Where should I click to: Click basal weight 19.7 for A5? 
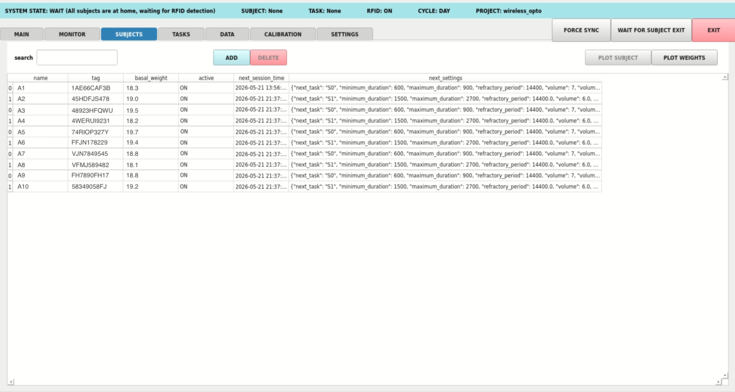click(x=151, y=132)
